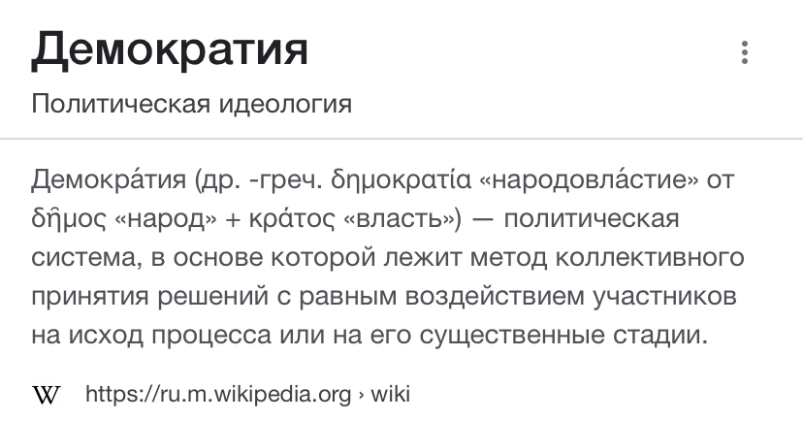Click the 'др. -греч.' abbreviation text
803x421 pixels.
[x=259, y=179]
